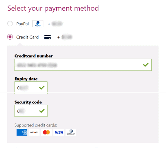
Task: Click the green checkmark in Security code field
Action: click(x=42, y=111)
